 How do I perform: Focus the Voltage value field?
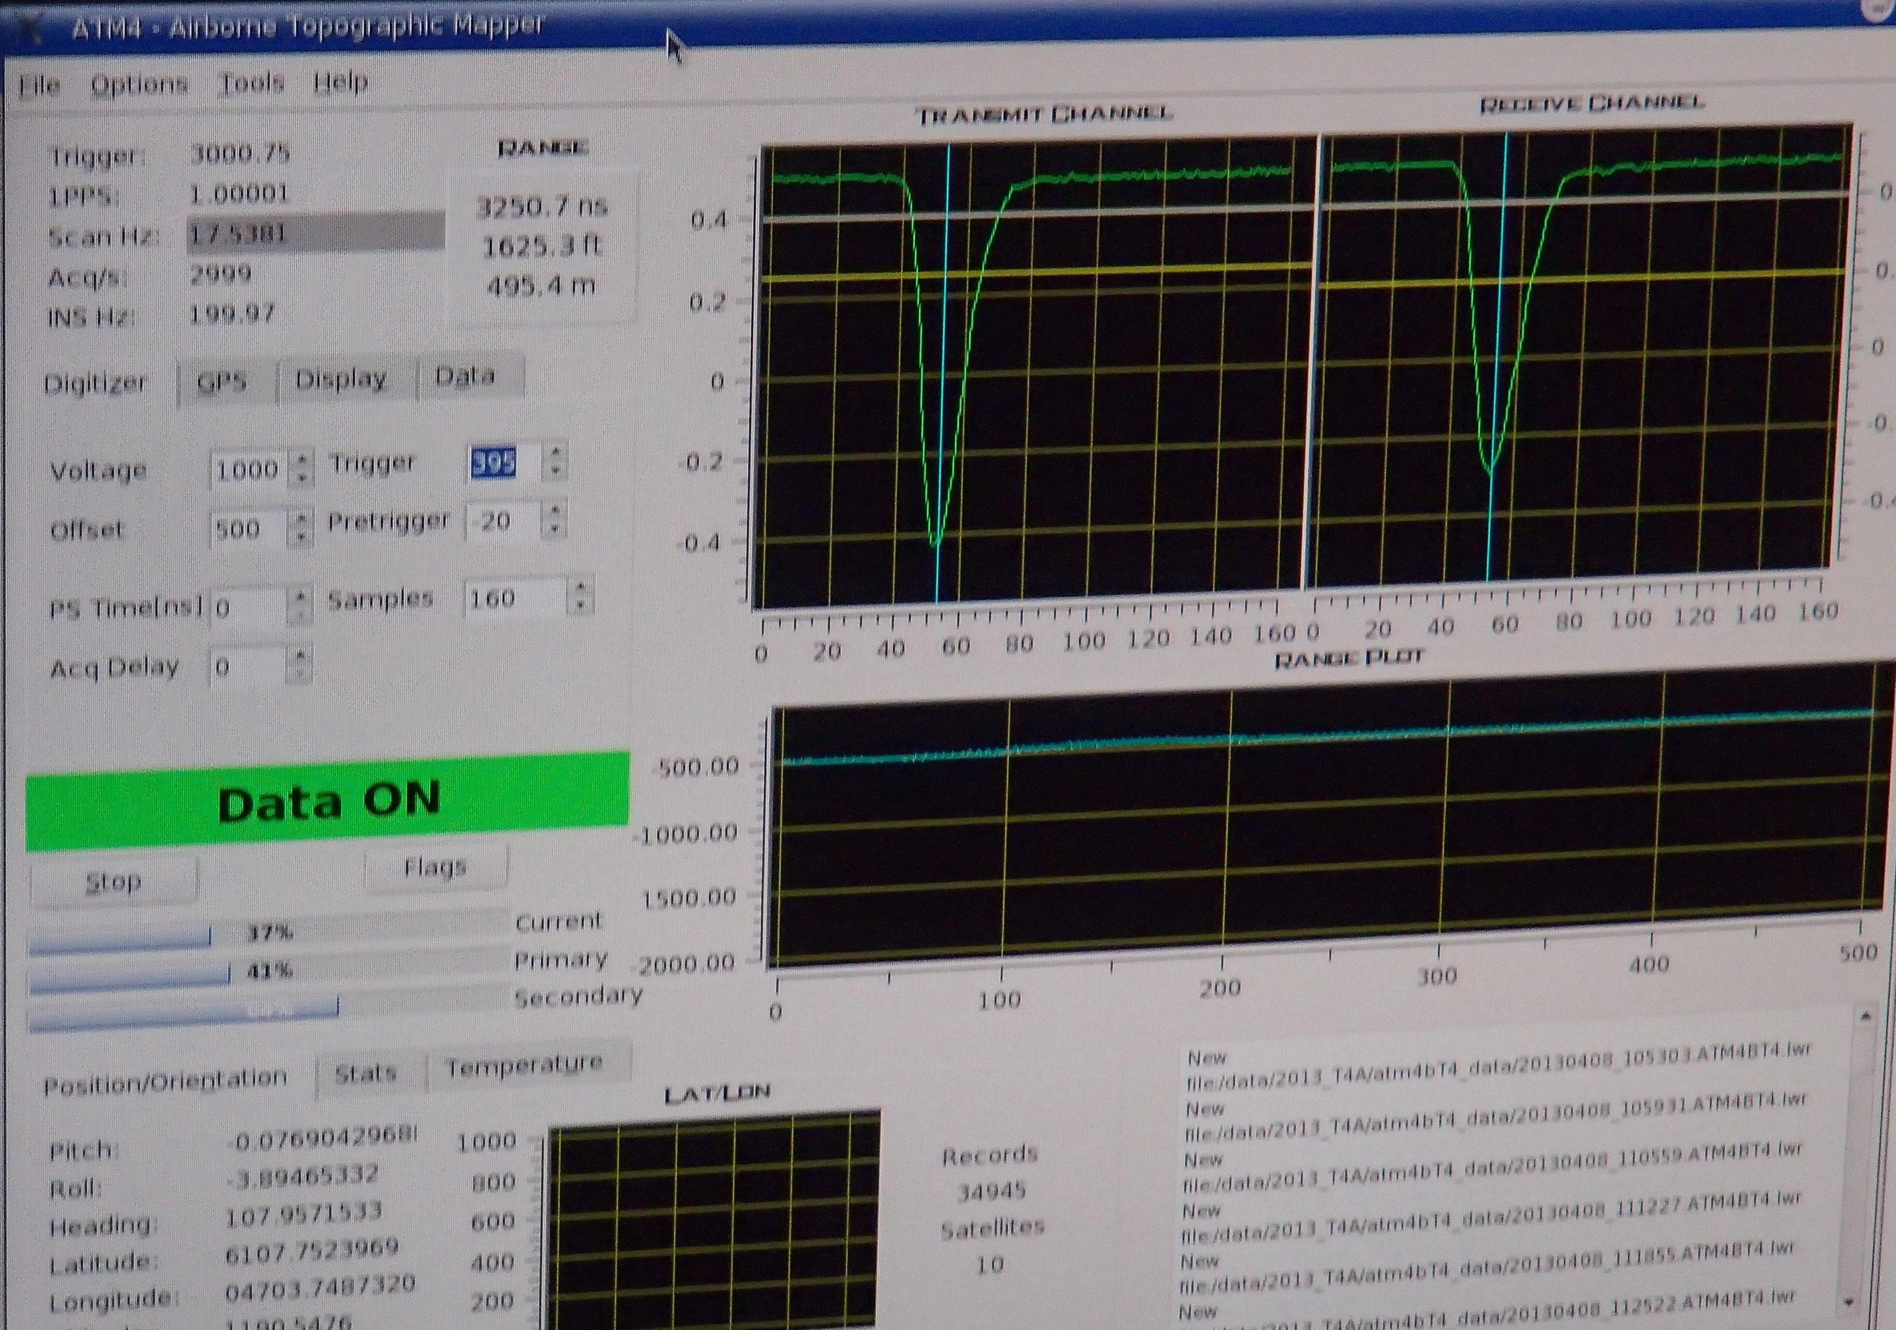click(248, 470)
